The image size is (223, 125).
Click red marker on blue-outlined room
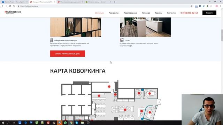tap(150, 112)
